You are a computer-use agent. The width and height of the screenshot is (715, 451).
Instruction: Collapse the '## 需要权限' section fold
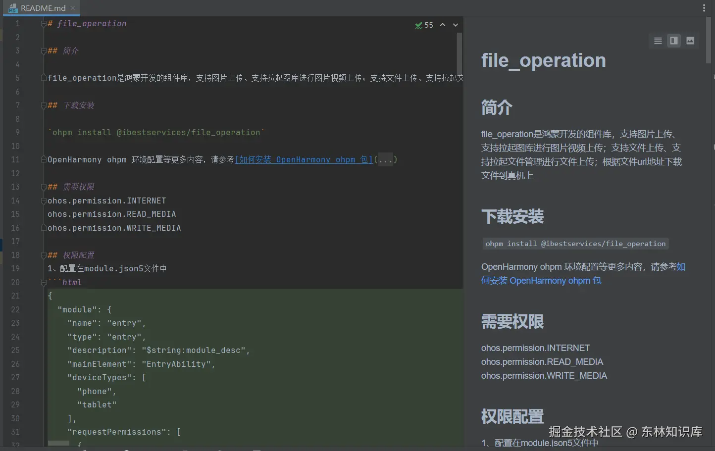(x=44, y=187)
